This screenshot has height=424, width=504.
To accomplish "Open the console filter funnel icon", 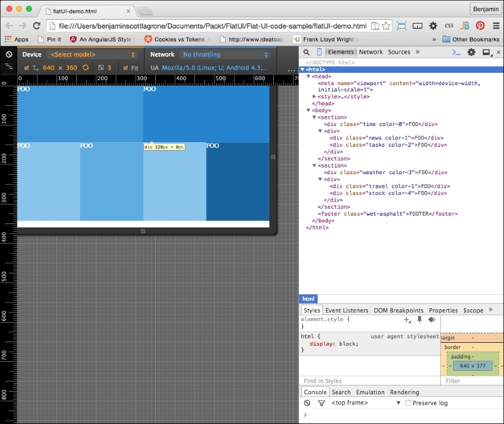I will [320, 402].
